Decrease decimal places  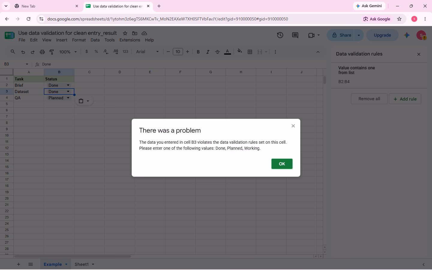[106, 52]
